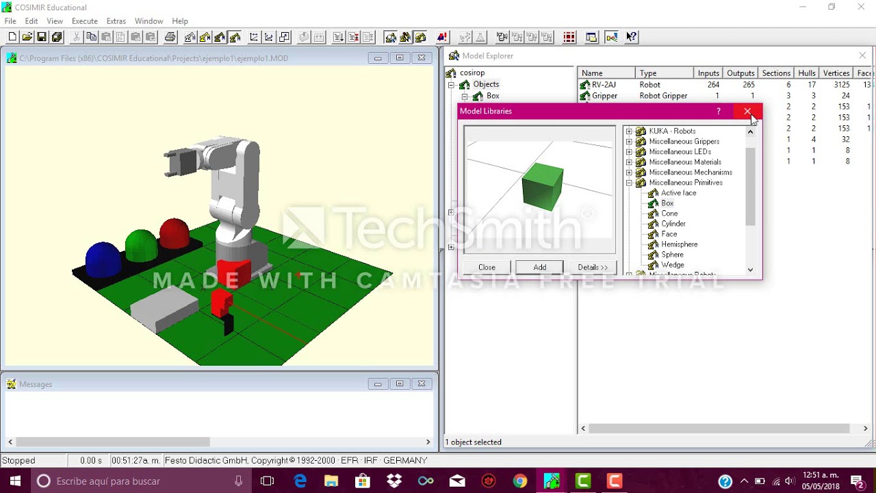The width and height of the screenshot is (876, 493).
Task: Click the red grid toolbar icon
Action: (569, 37)
